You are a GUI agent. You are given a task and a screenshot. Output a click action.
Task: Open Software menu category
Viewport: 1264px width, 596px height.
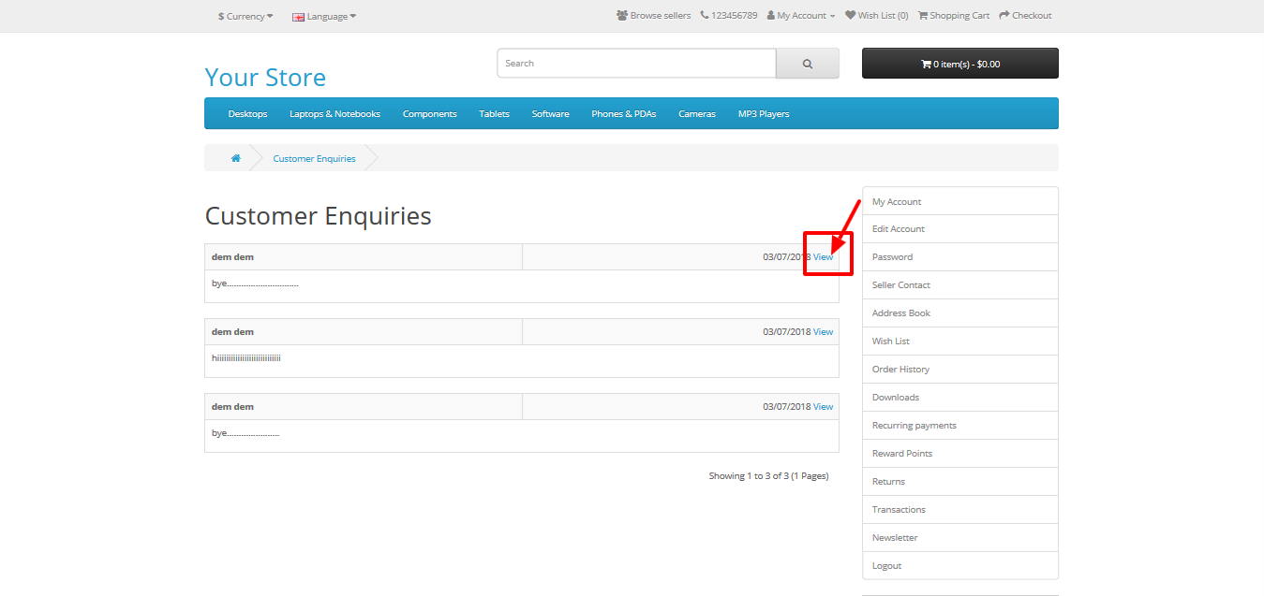(550, 114)
